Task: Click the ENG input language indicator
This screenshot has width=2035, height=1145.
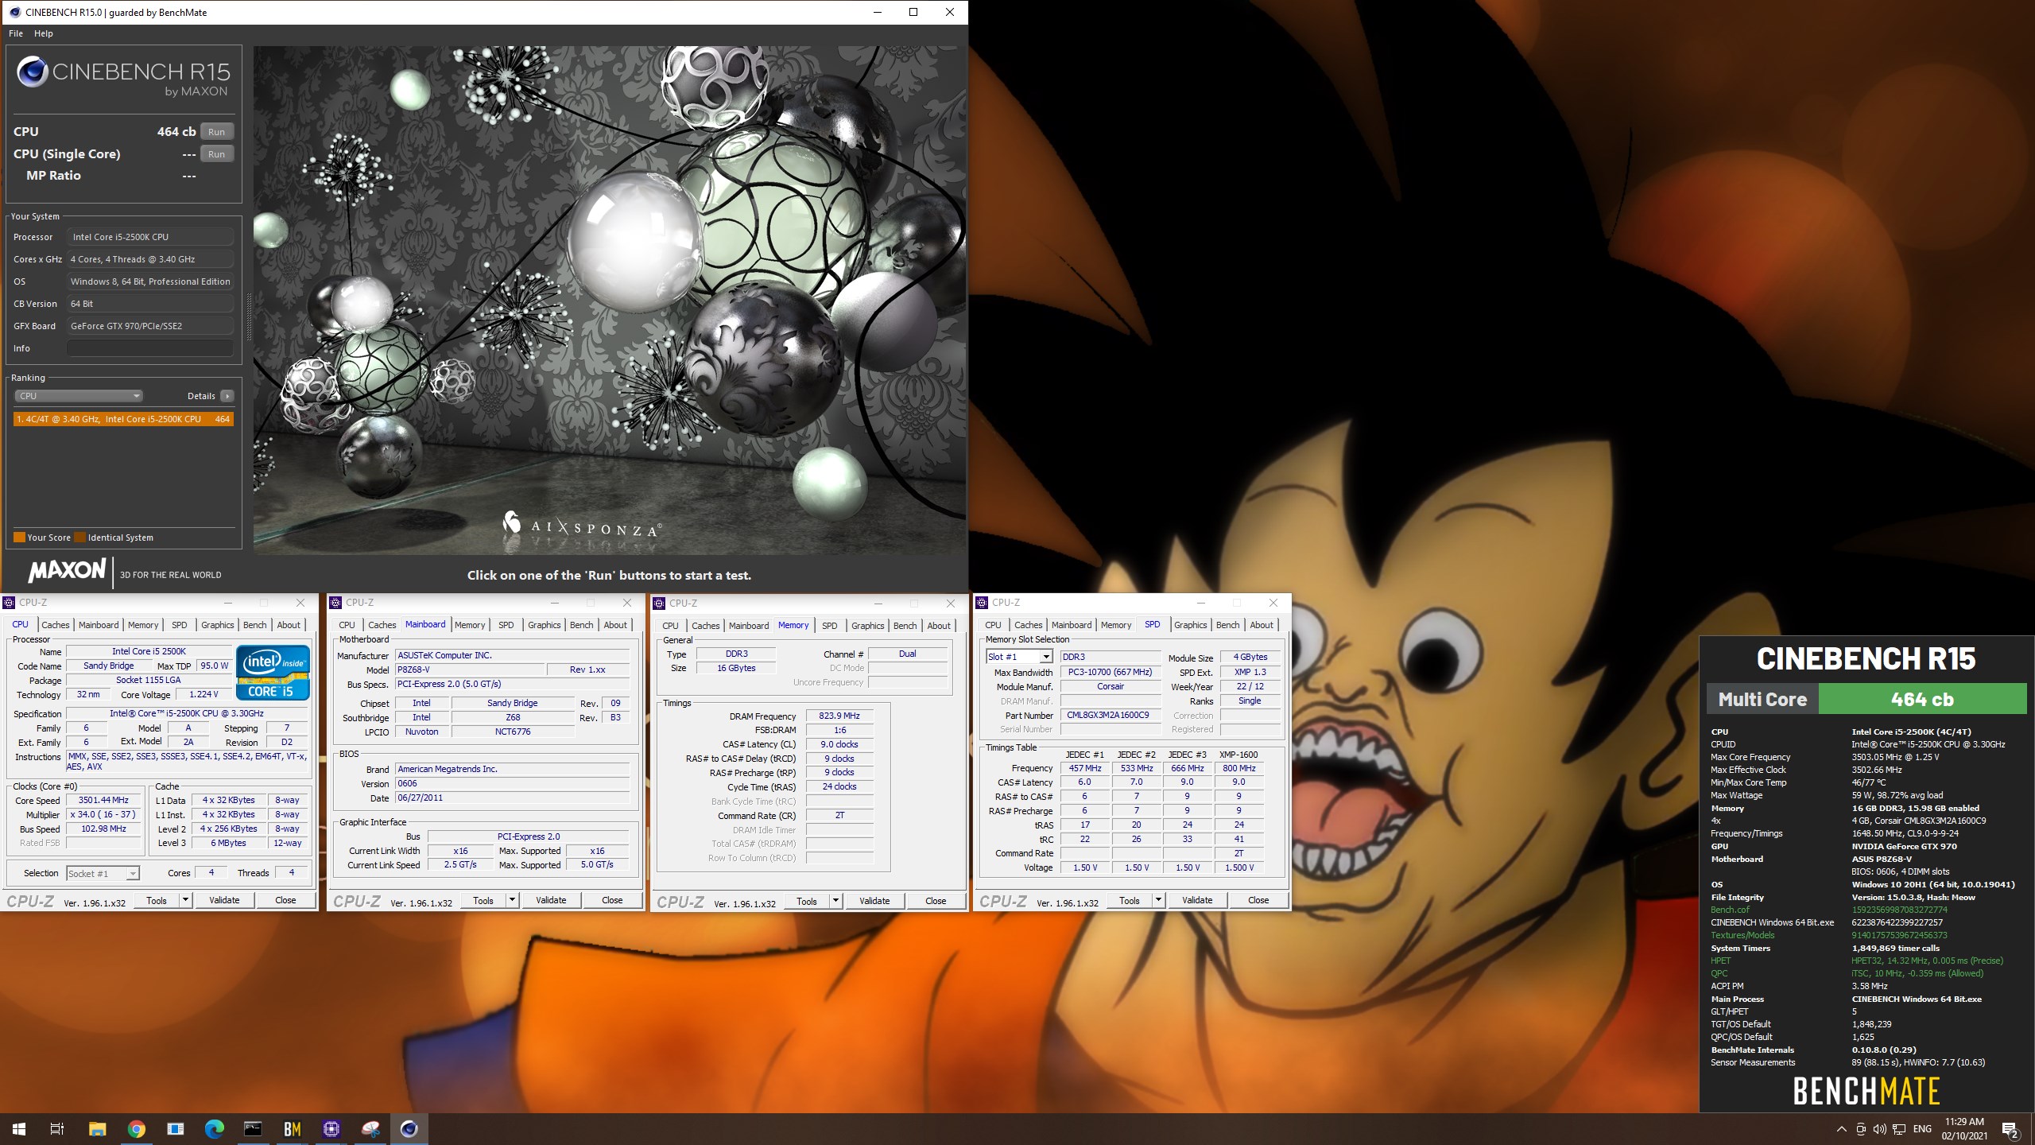Action: click(x=1922, y=1129)
